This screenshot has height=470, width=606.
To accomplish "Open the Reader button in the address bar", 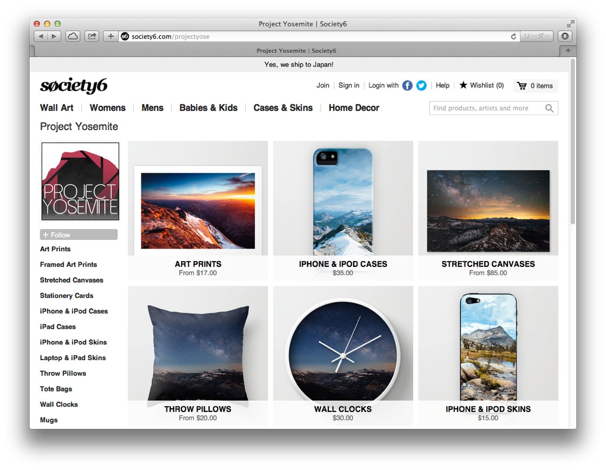I will [x=537, y=36].
